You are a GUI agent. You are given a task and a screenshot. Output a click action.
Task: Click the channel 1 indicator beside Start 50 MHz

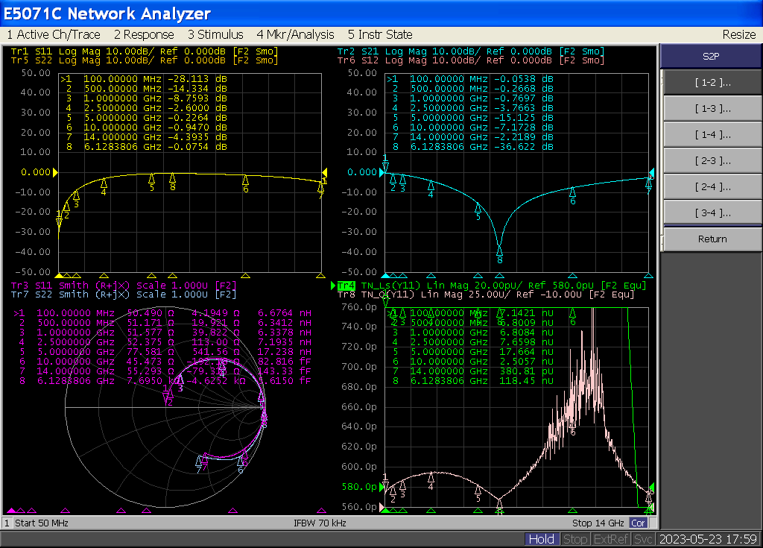pos(7,523)
